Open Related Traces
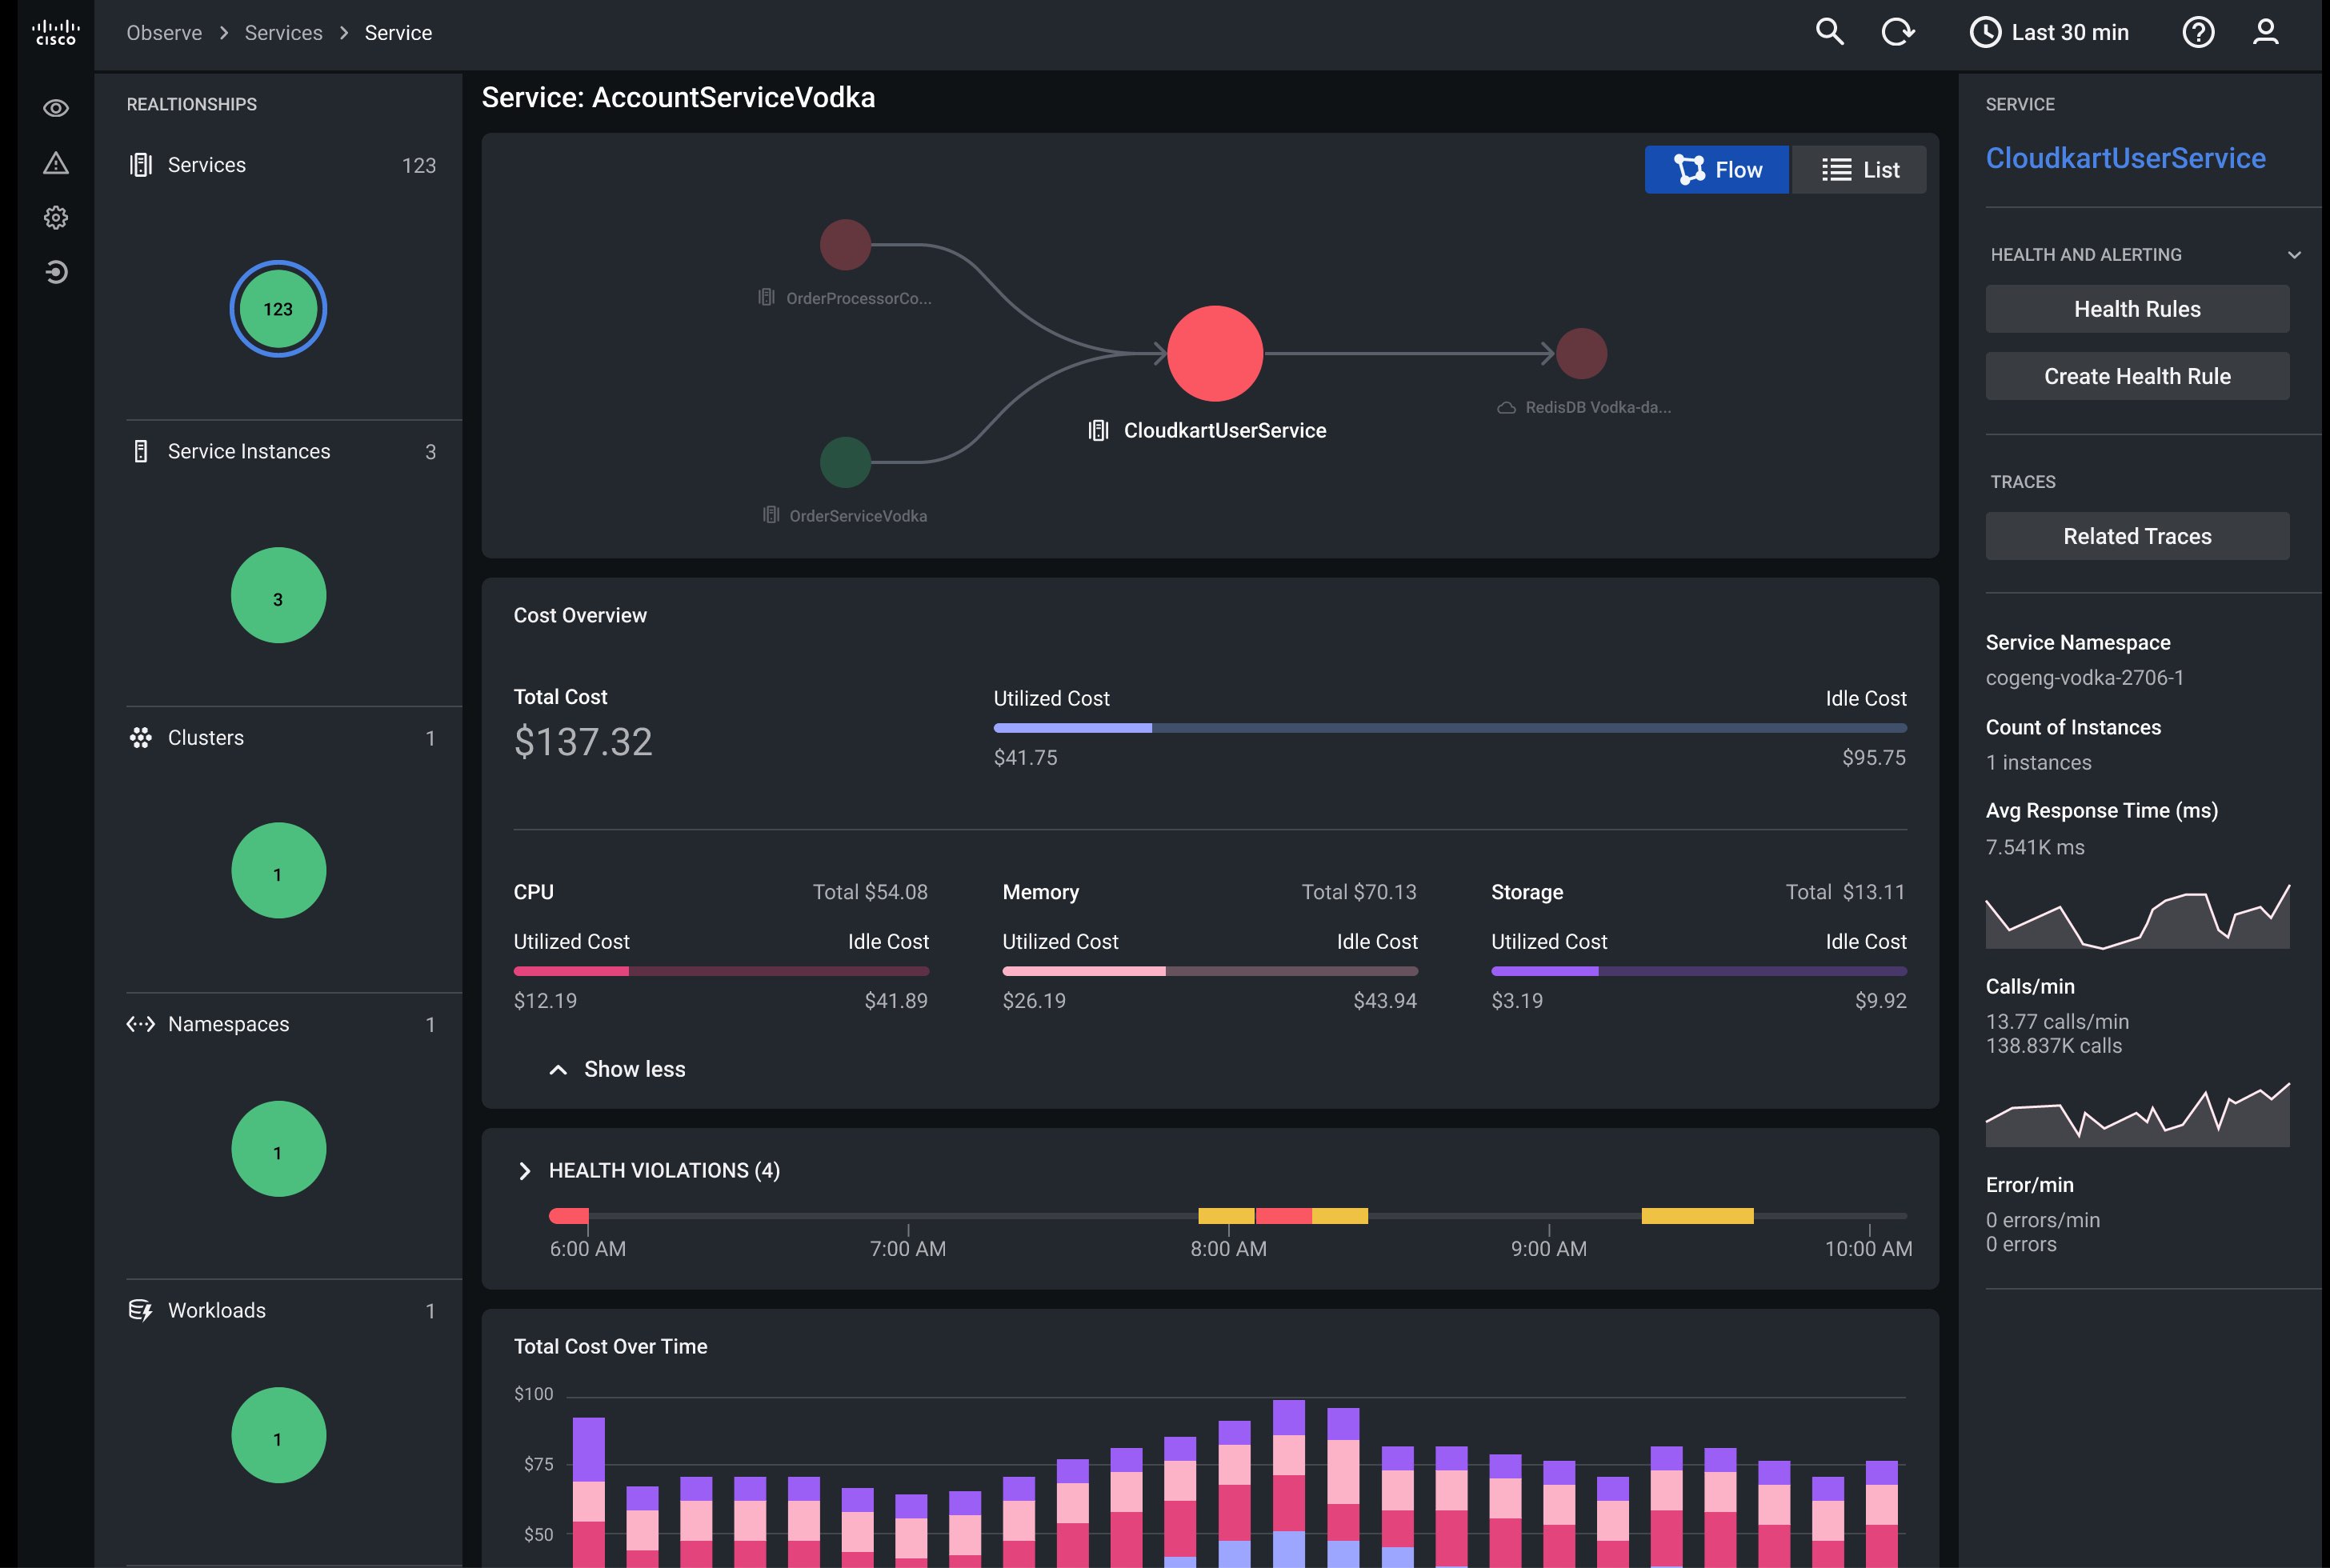Image resolution: width=2330 pixels, height=1568 pixels. pos(2137,536)
